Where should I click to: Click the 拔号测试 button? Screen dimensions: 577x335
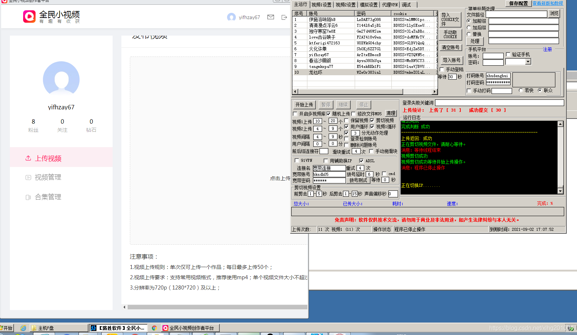coord(358,180)
